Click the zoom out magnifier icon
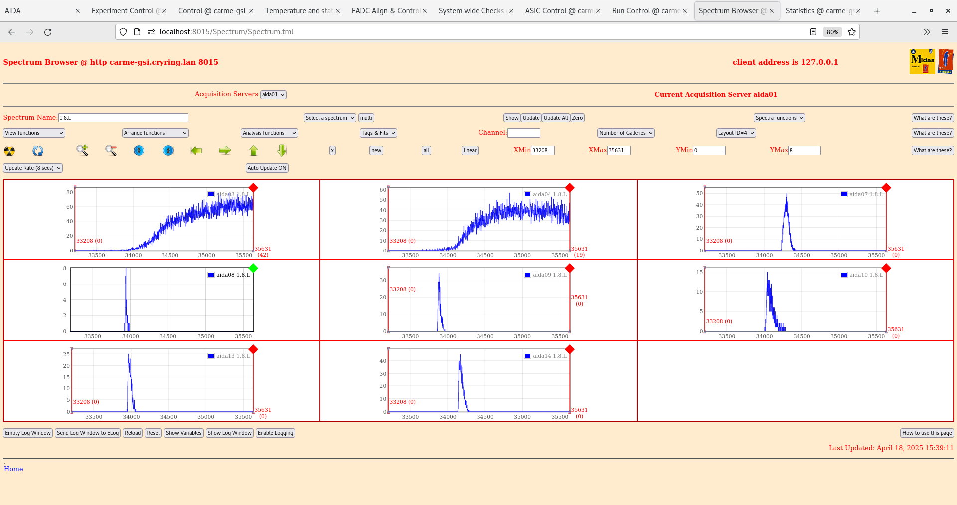The width and height of the screenshot is (957, 505). (111, 150)
